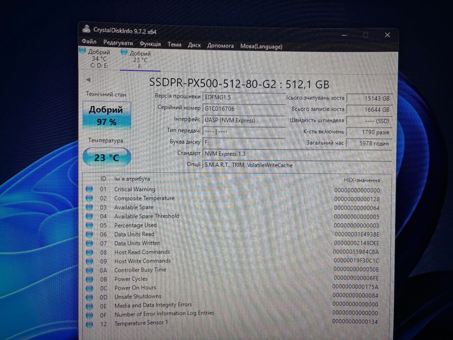Open the Редагувати menu
Image resolution: width=453 pixels, height=340 pixels.
[118, 43]
